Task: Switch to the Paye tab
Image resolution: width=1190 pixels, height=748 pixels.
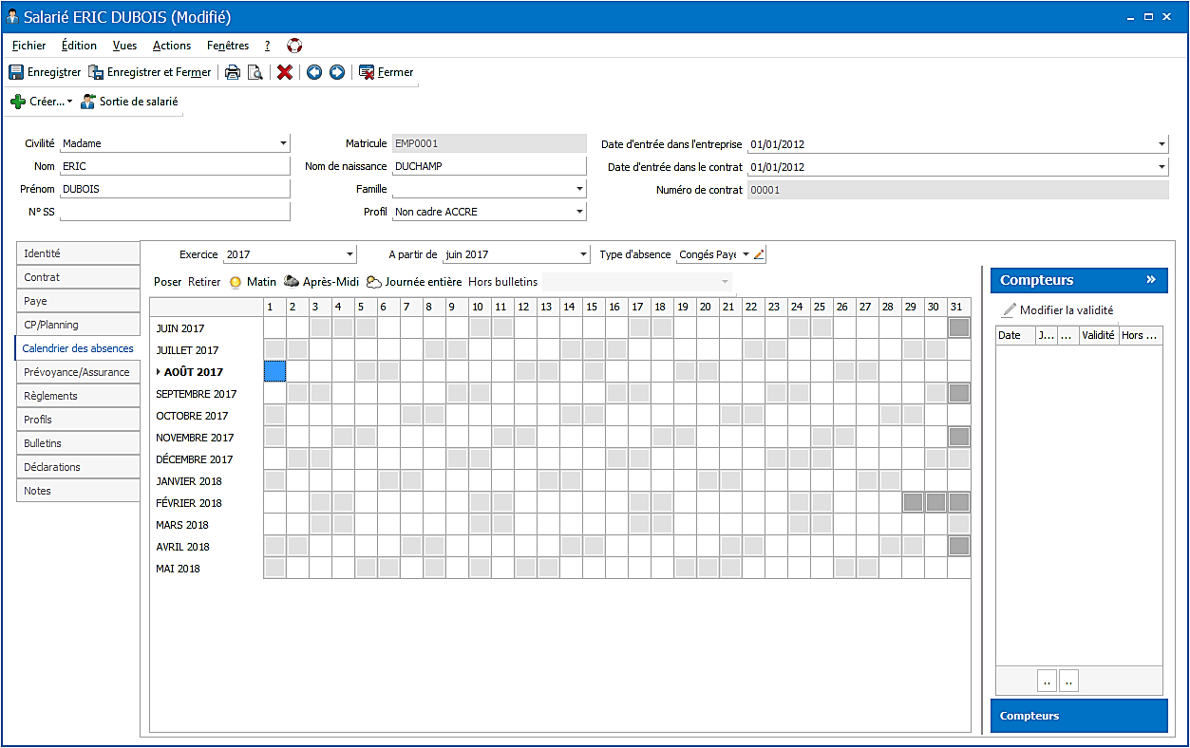Action: [78, 301]
